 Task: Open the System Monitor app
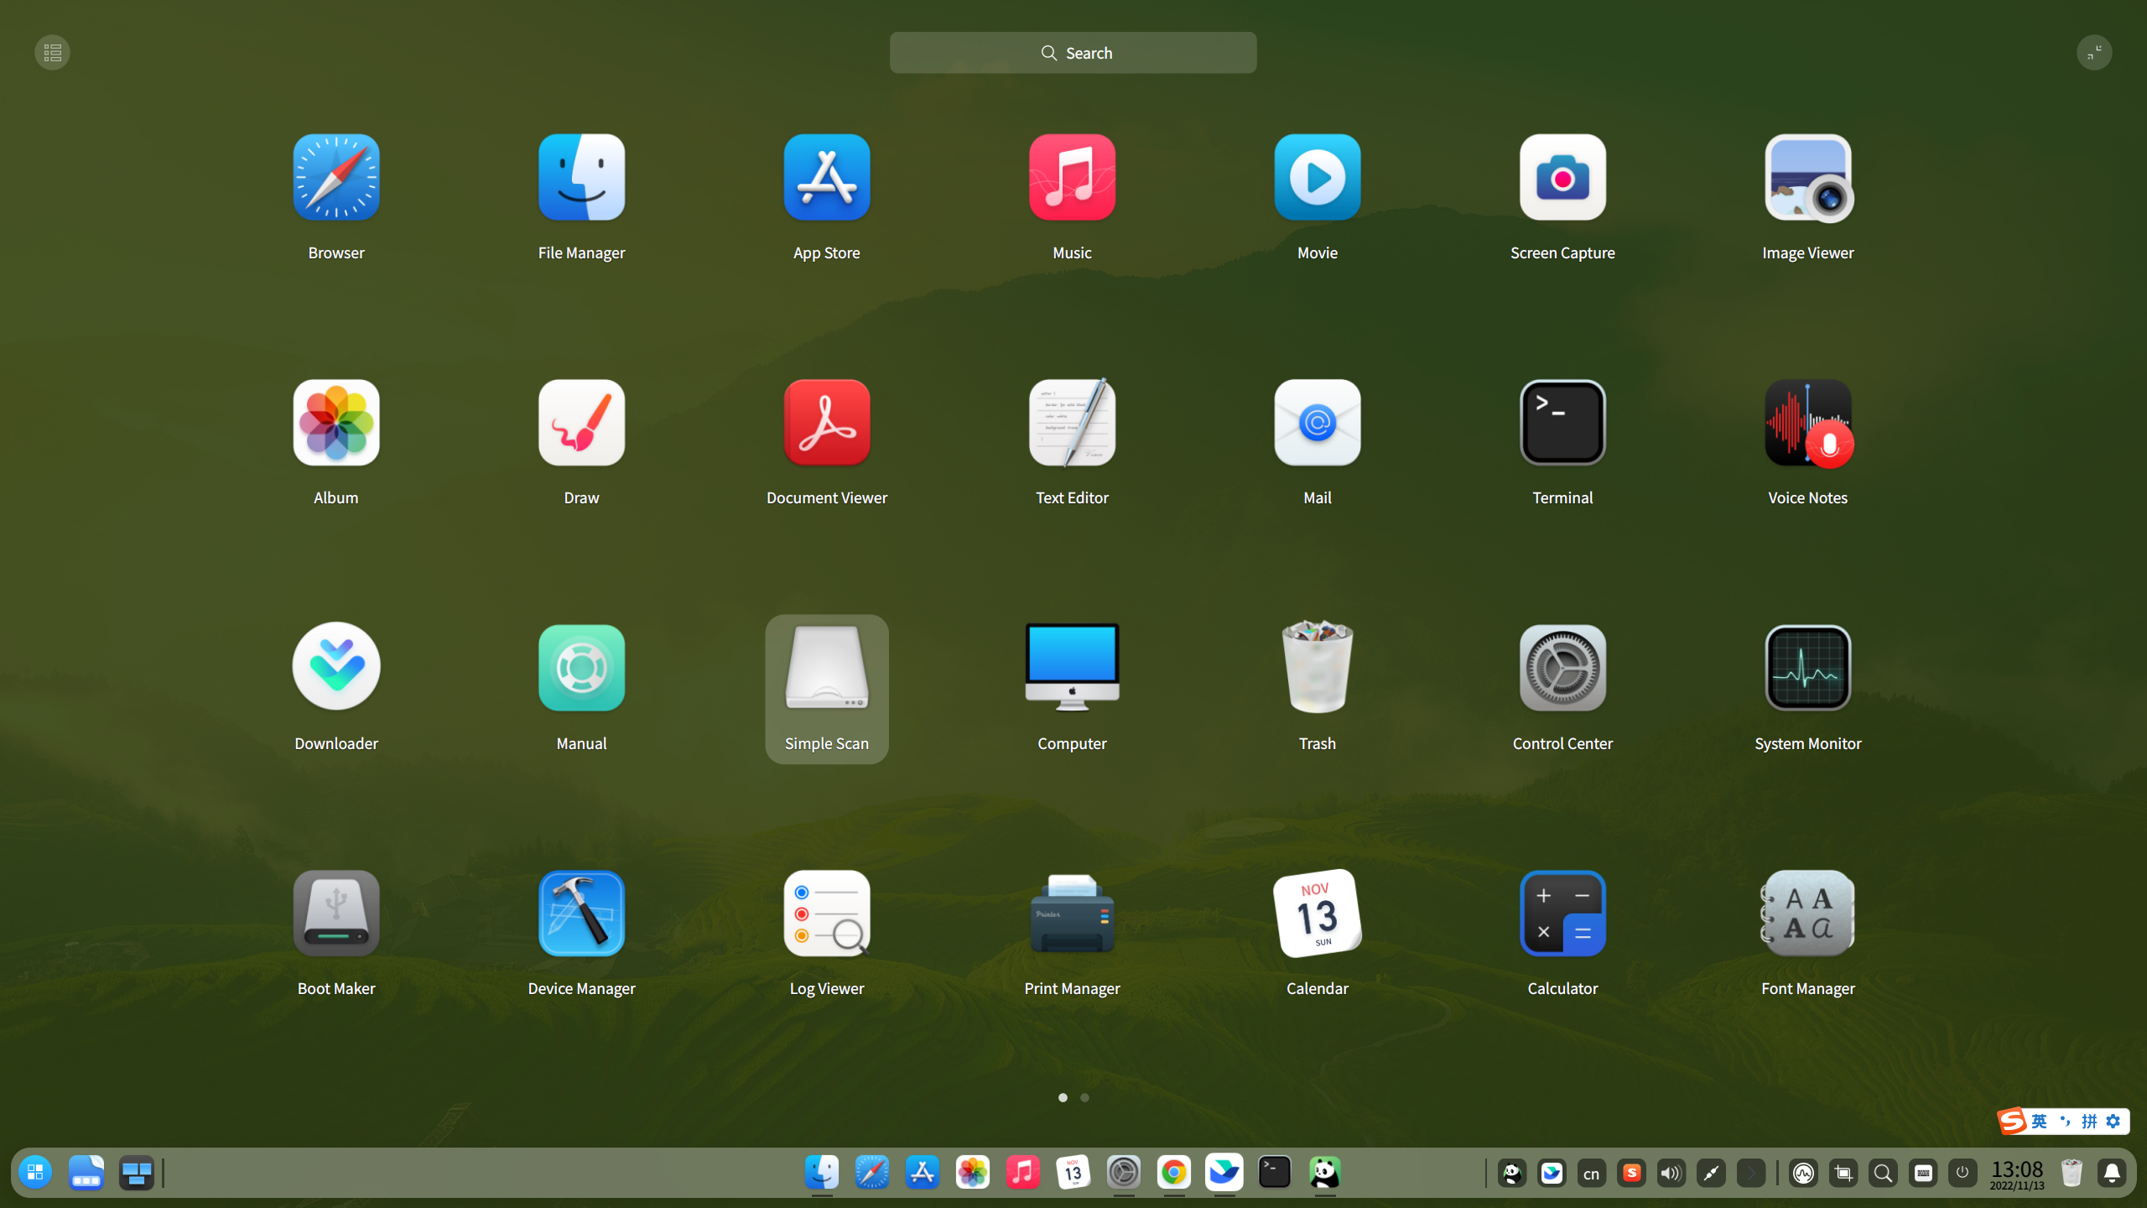point(1807,669)
